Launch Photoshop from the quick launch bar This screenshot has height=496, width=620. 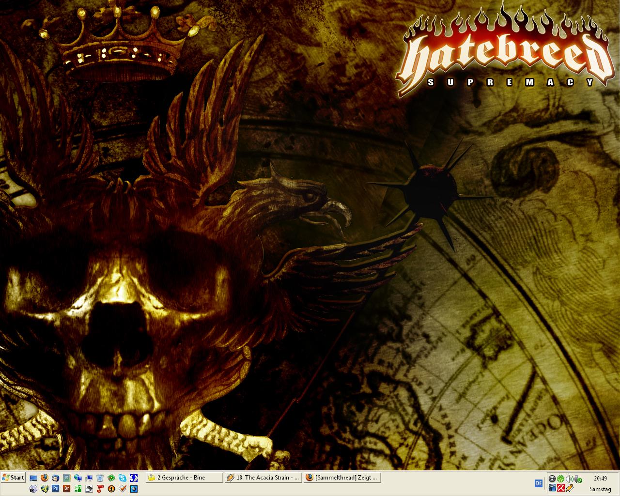click(56, 489)
